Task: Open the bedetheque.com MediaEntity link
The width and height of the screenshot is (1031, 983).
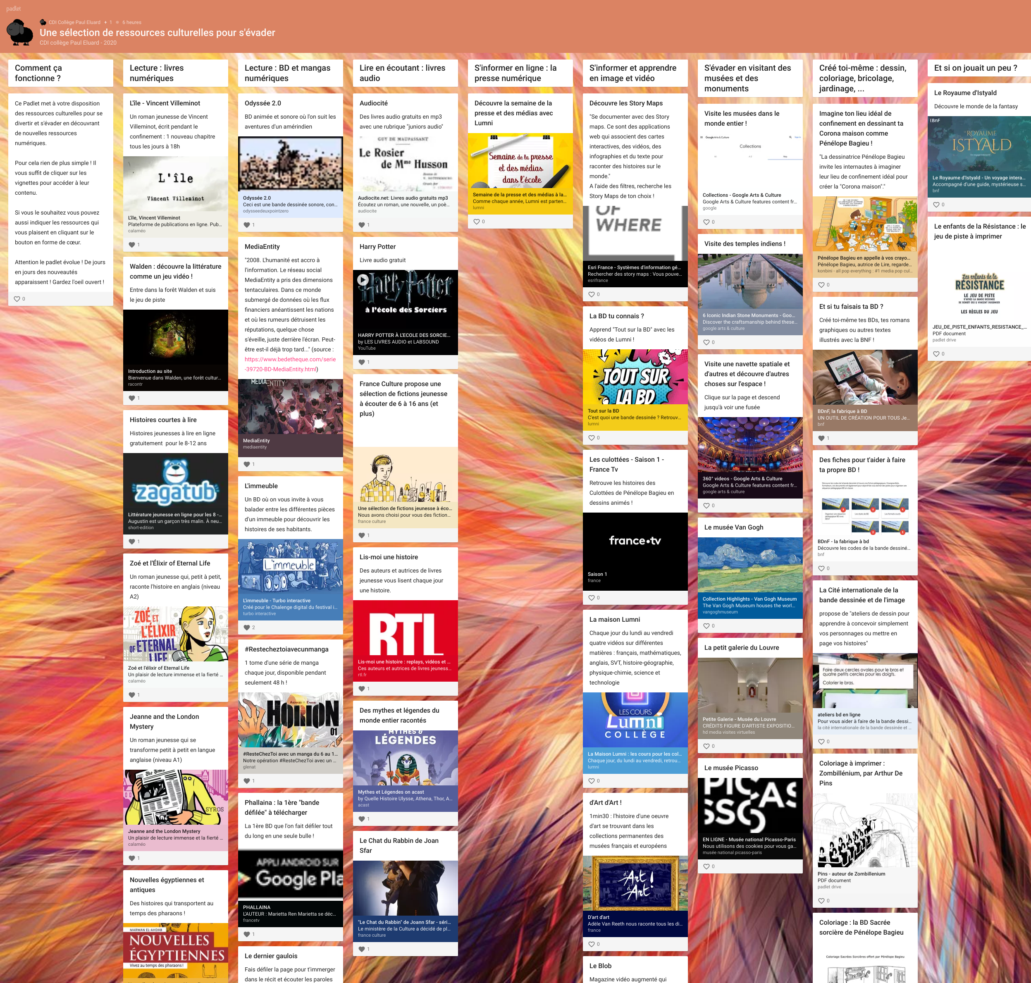Action: [290, 364]
